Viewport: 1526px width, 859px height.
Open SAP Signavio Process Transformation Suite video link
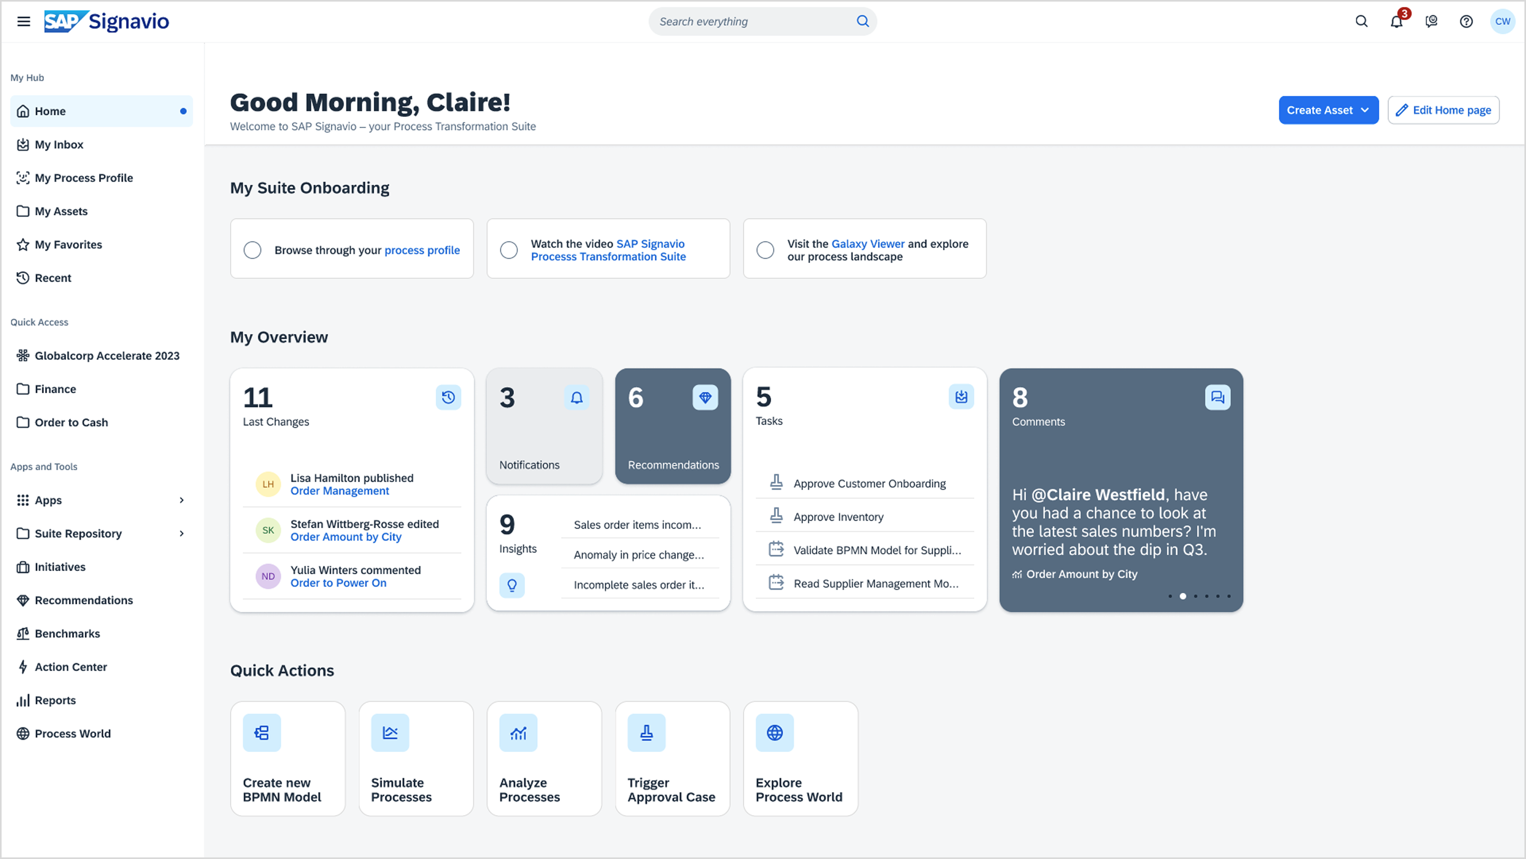(608, 250)
